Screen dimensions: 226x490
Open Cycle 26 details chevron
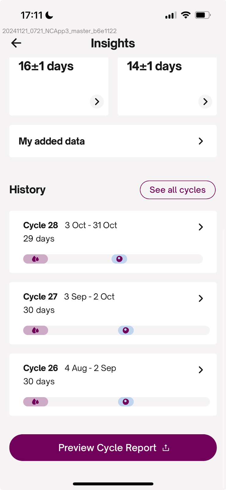[201, 370]
